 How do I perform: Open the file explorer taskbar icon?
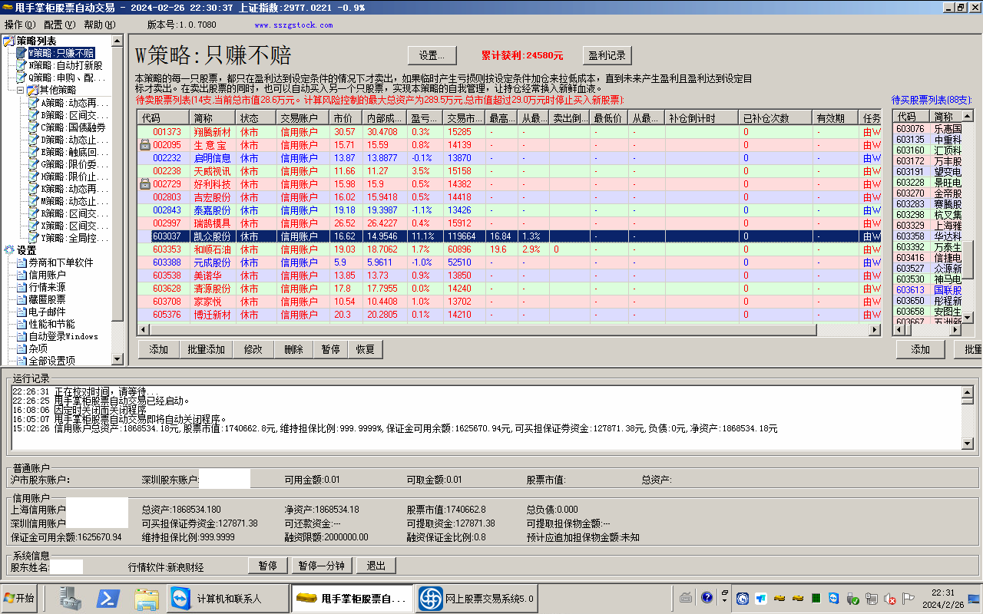146,598
